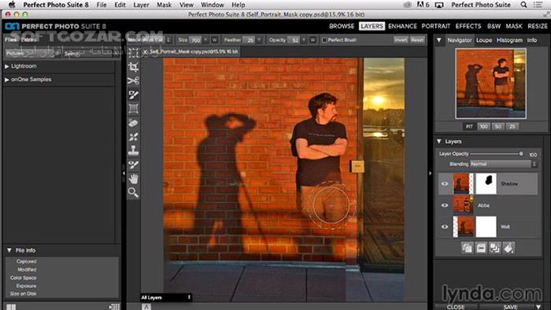Screen dimensions: 551x310
Task: Select the Clone Stamp tool
Action: click(133, 150)
